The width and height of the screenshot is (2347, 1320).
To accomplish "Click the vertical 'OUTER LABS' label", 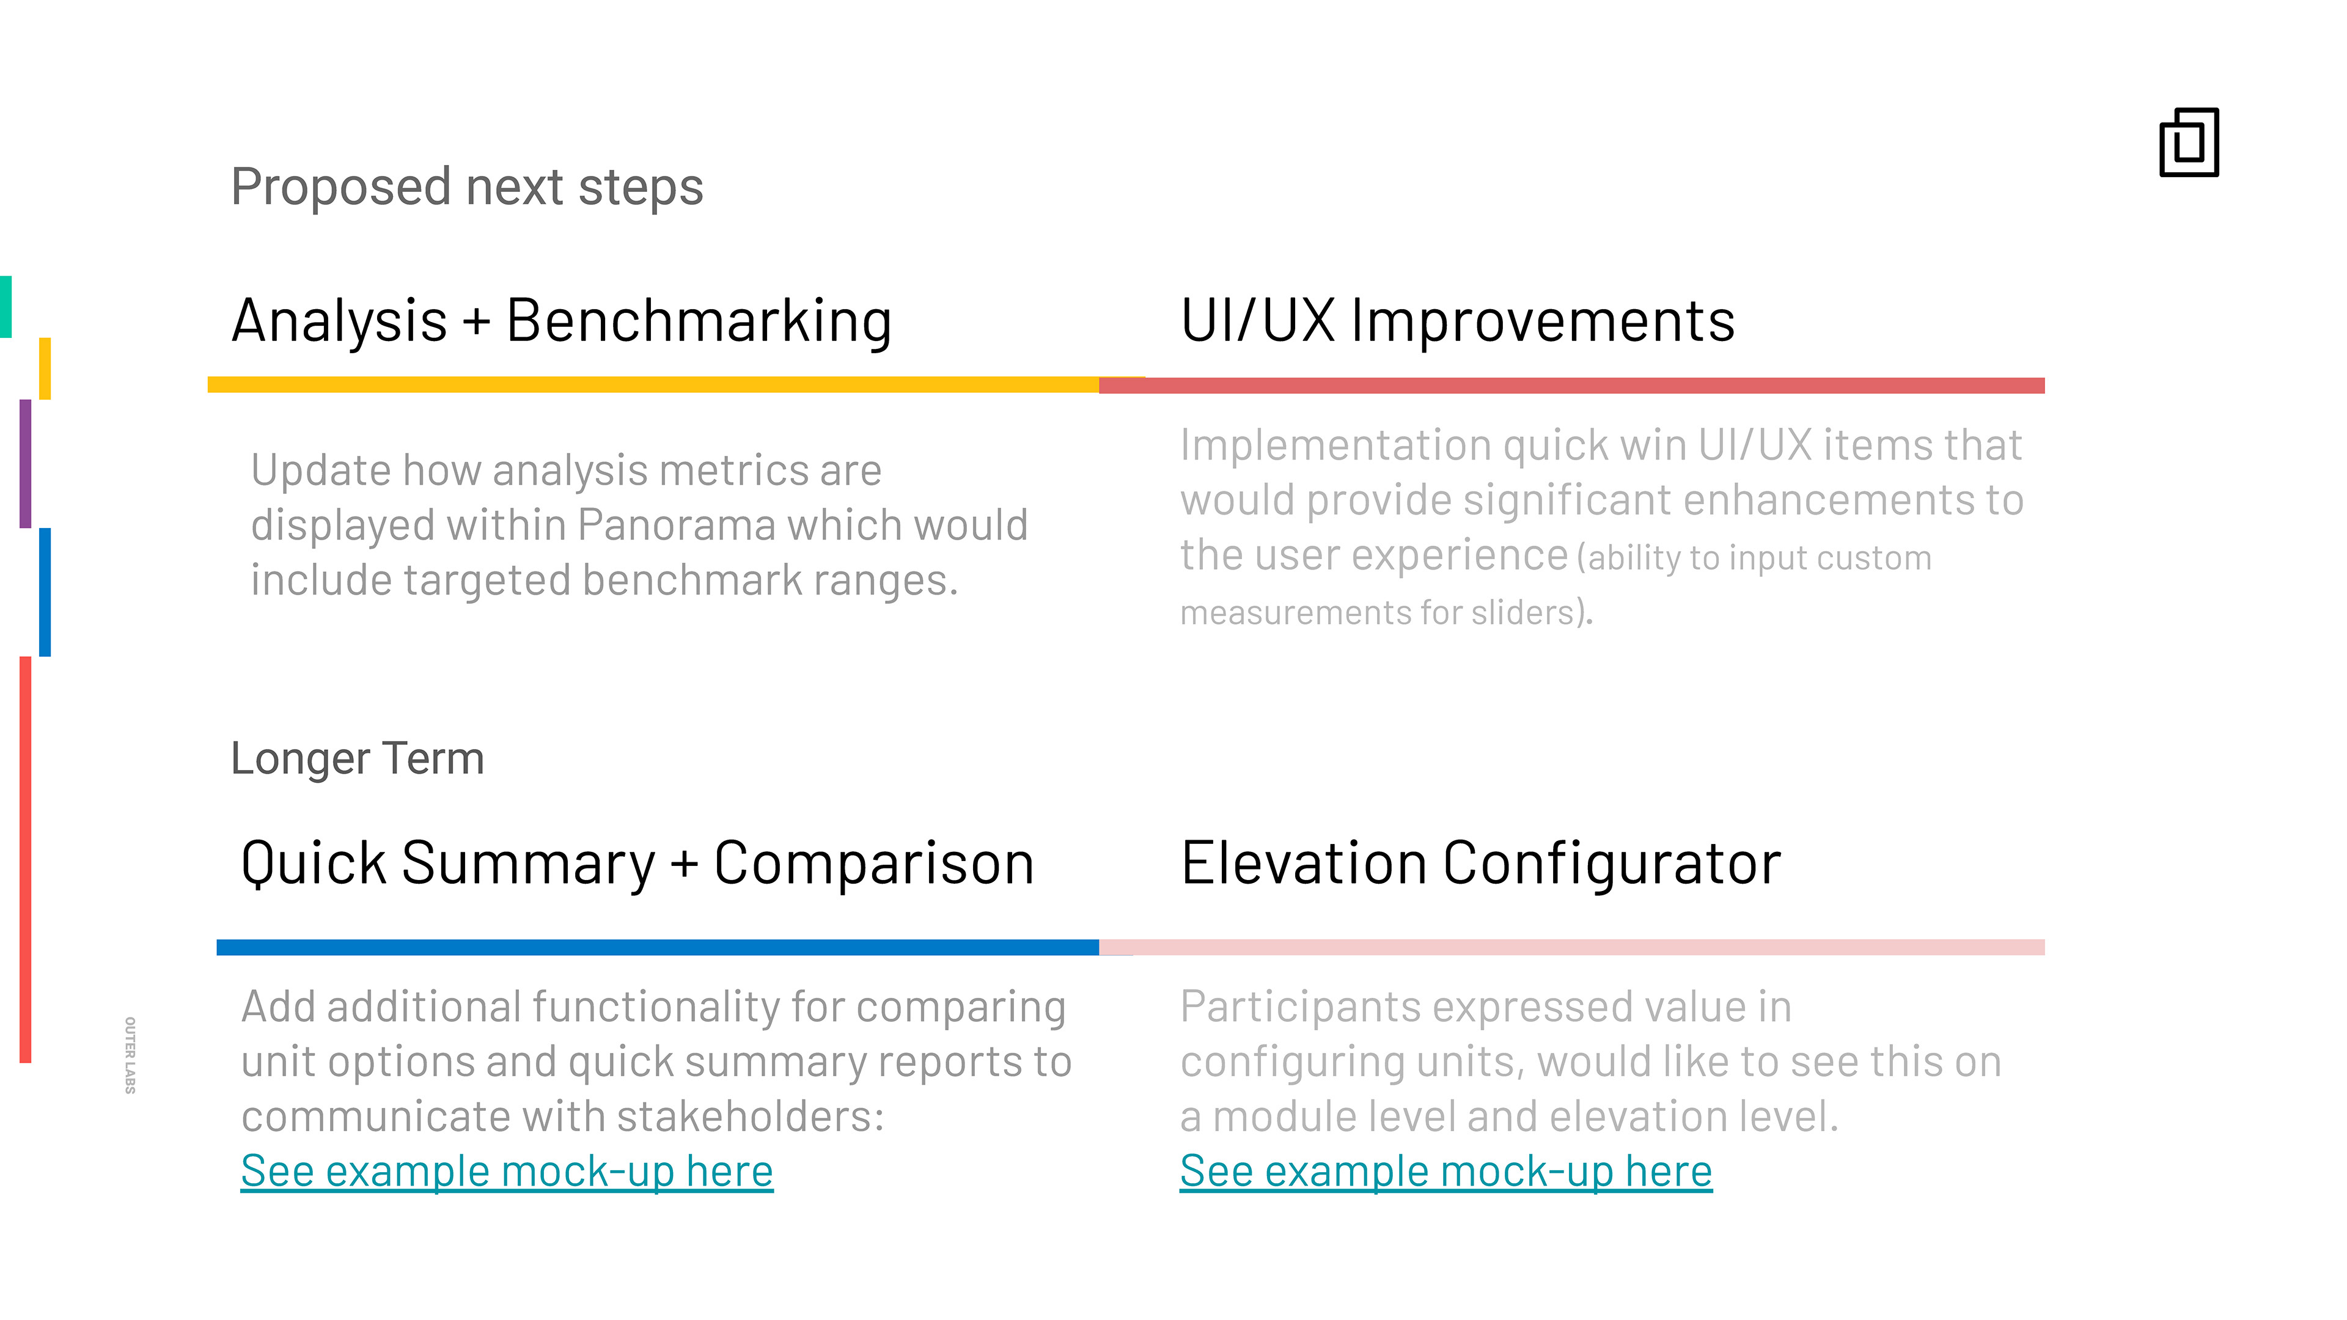I will click(x=130, y=1055).
